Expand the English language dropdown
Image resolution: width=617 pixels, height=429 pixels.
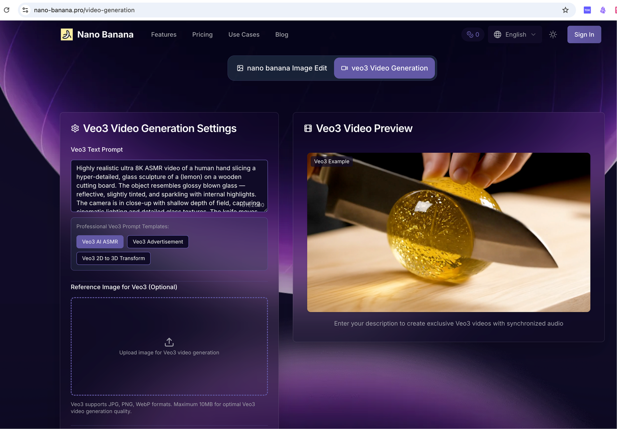[x=515, y=35]
